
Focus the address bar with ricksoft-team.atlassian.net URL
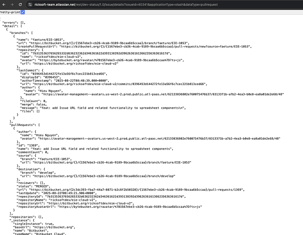click(x=126, y=4)
